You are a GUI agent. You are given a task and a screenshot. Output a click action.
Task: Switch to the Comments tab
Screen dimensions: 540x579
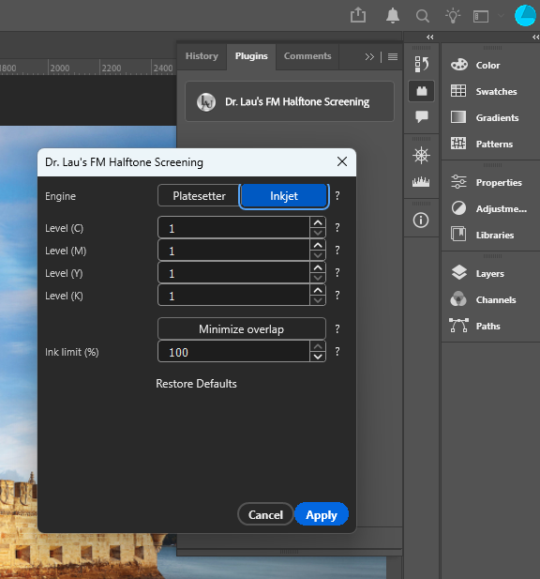click(307, 56)
